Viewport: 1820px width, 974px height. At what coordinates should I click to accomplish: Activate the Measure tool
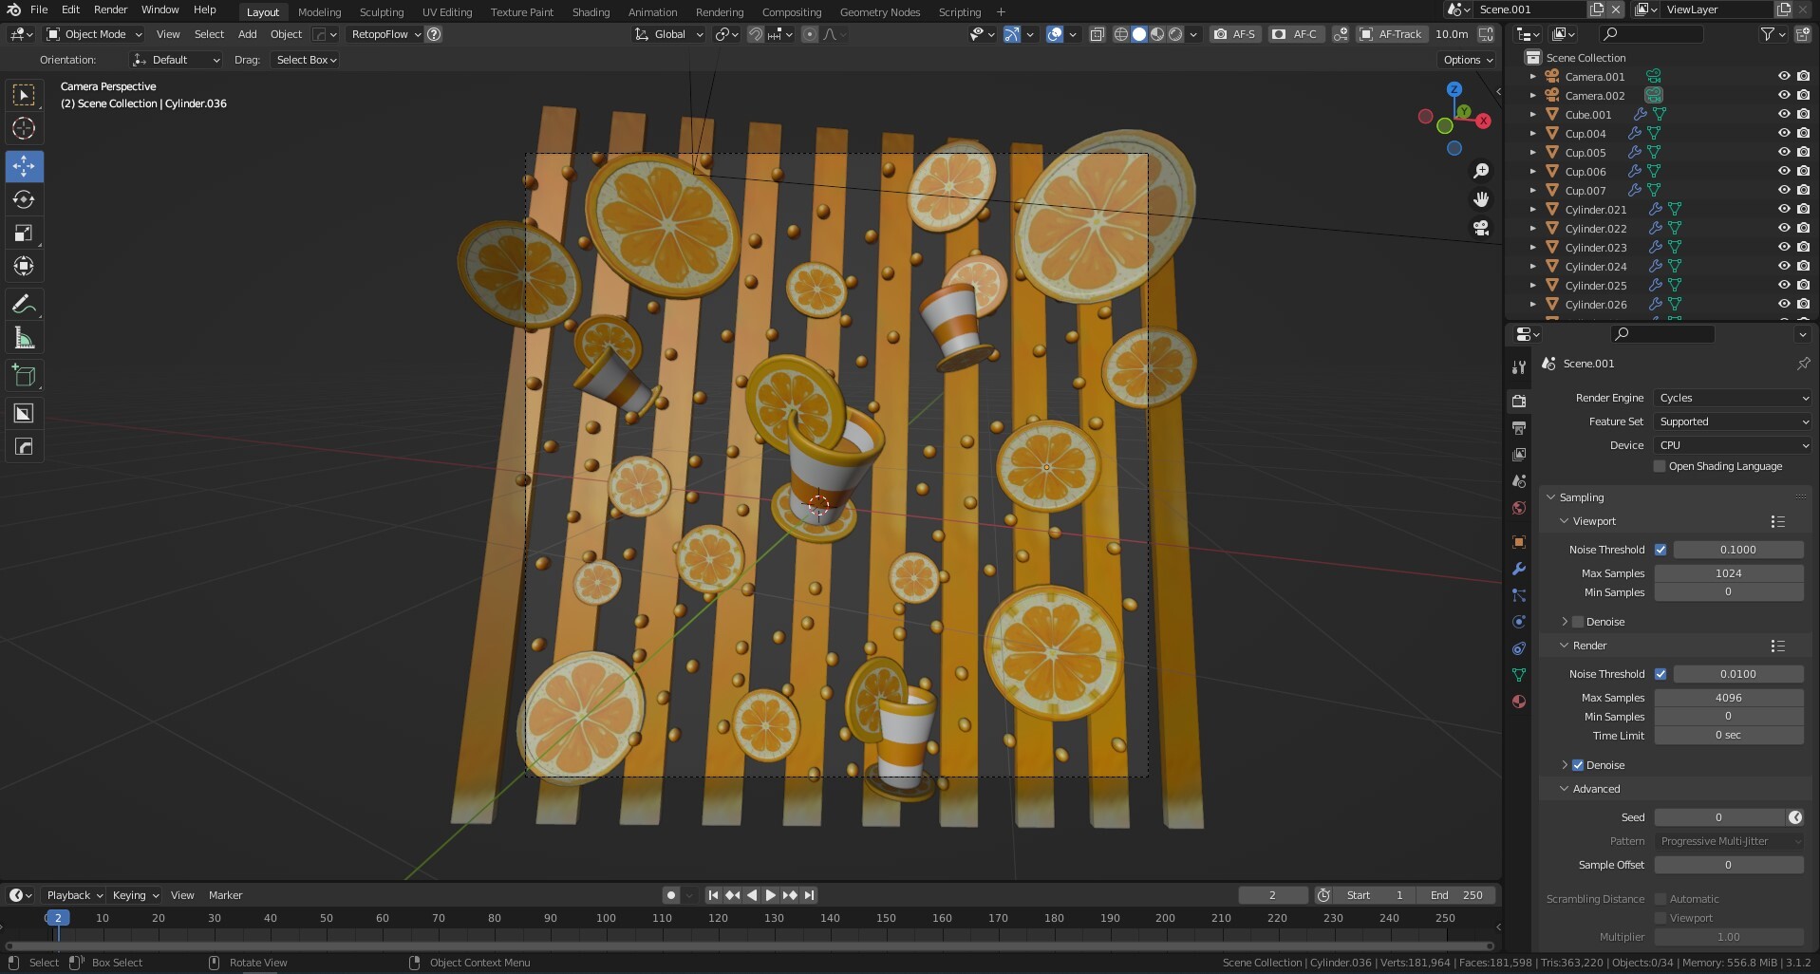coord(24,337)
